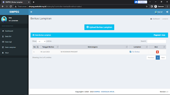This screenshot has width=170, height=95.
Task: Click the Previous pagination button
Action: 151,58
